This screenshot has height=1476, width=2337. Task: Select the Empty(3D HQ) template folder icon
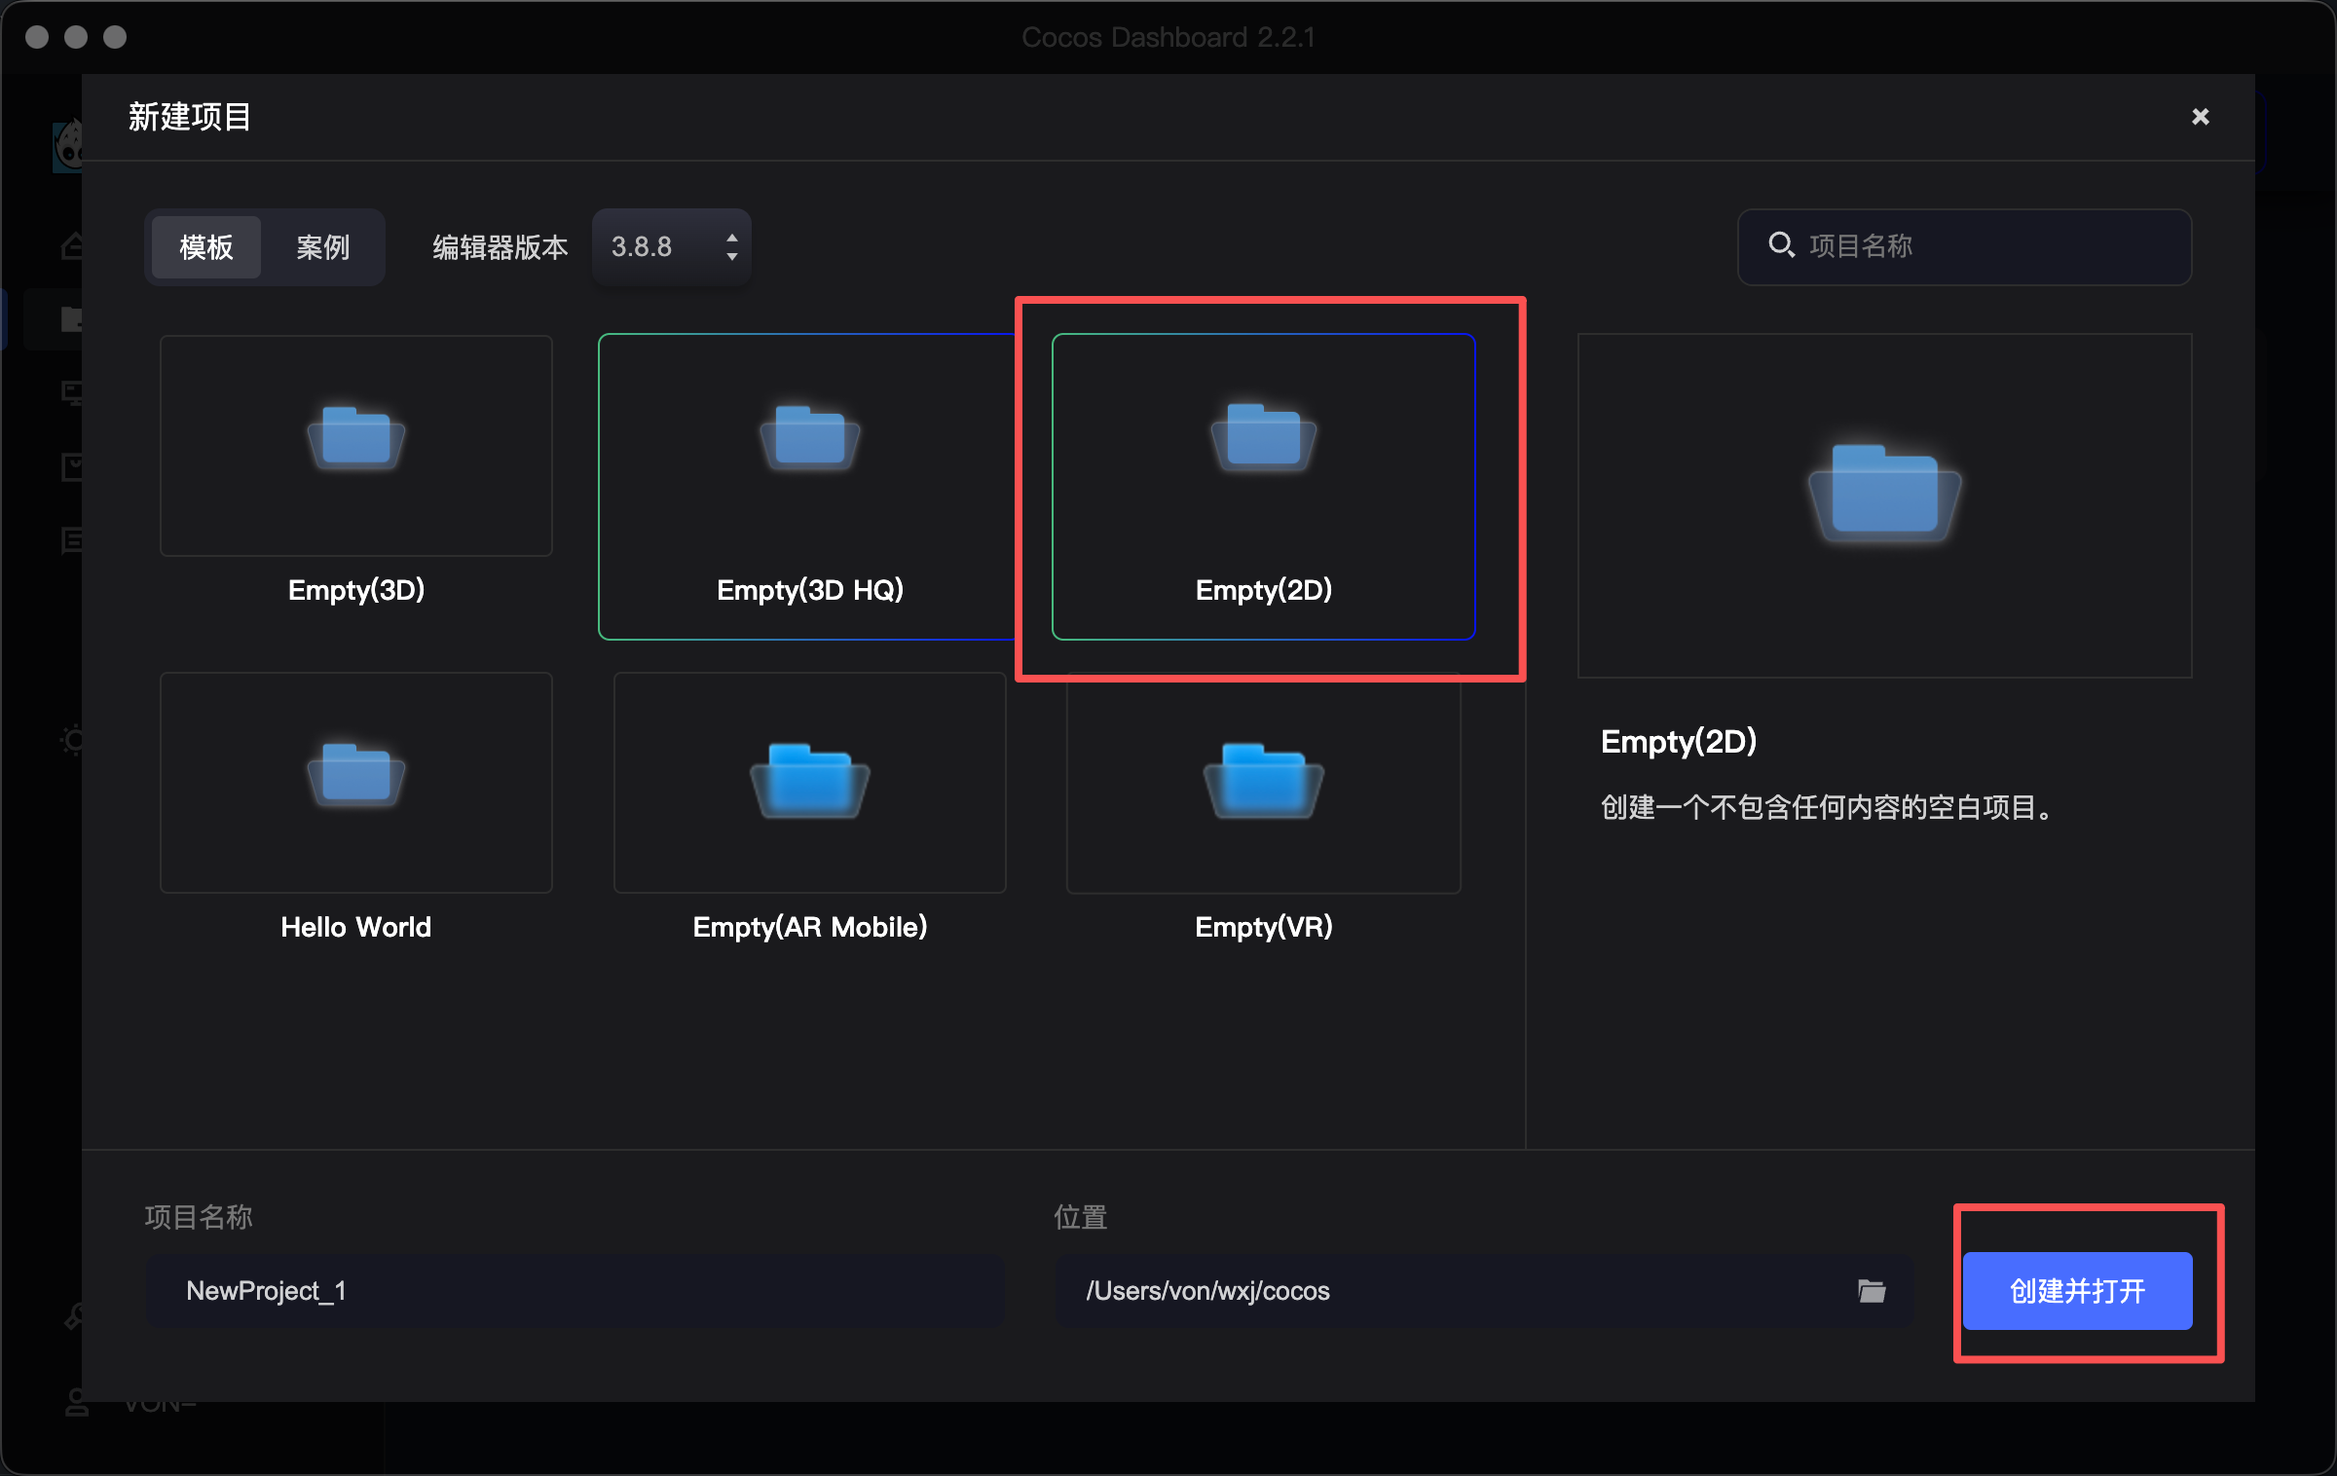click(x=810, y=439)
